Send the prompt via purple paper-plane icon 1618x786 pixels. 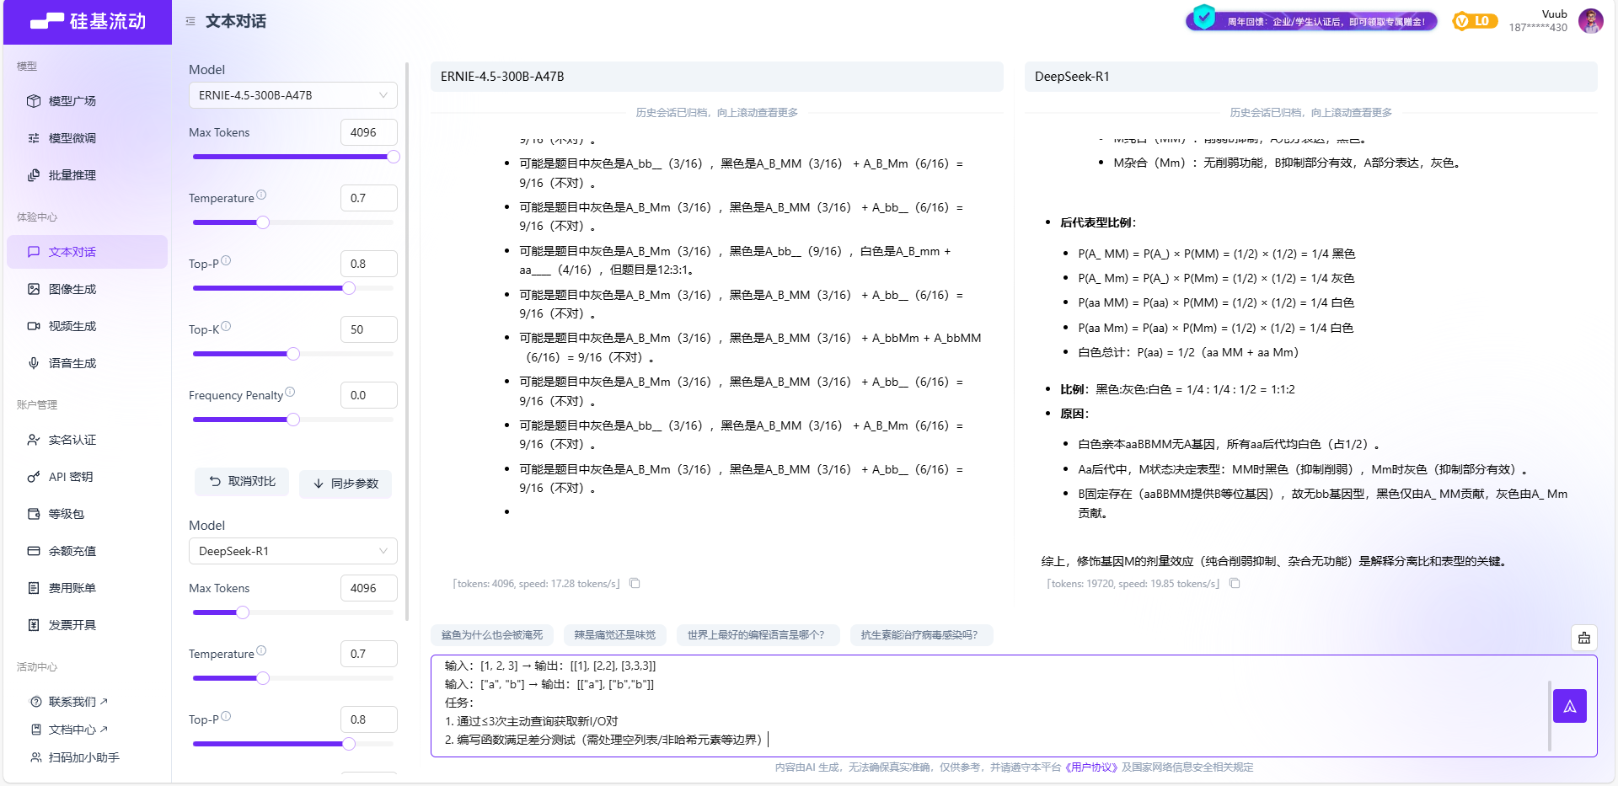coord(1569,706)
